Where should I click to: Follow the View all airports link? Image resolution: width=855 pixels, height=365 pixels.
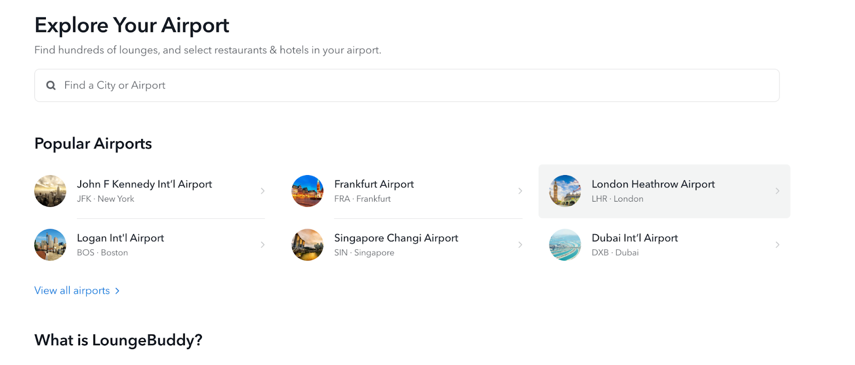pos(72,291)
